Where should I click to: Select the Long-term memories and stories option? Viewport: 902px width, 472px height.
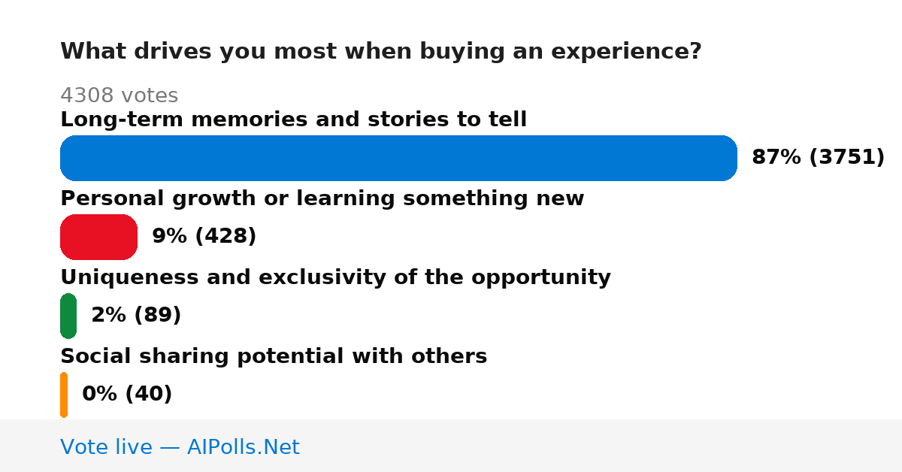click(x=293, y=120)
